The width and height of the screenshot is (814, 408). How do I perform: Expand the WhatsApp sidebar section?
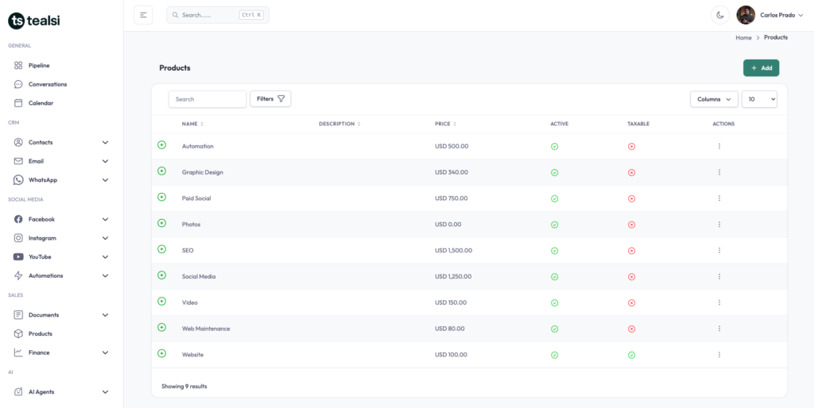click(x=105, y=180)
